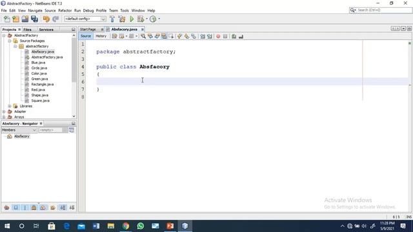
Task: Toggle Show Inherited Members in Navigator
Action: [x=6, y=208]
